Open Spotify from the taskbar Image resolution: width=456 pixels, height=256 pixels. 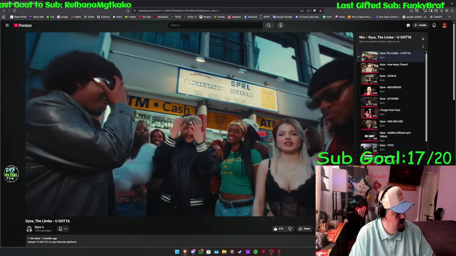coord(255,252)
